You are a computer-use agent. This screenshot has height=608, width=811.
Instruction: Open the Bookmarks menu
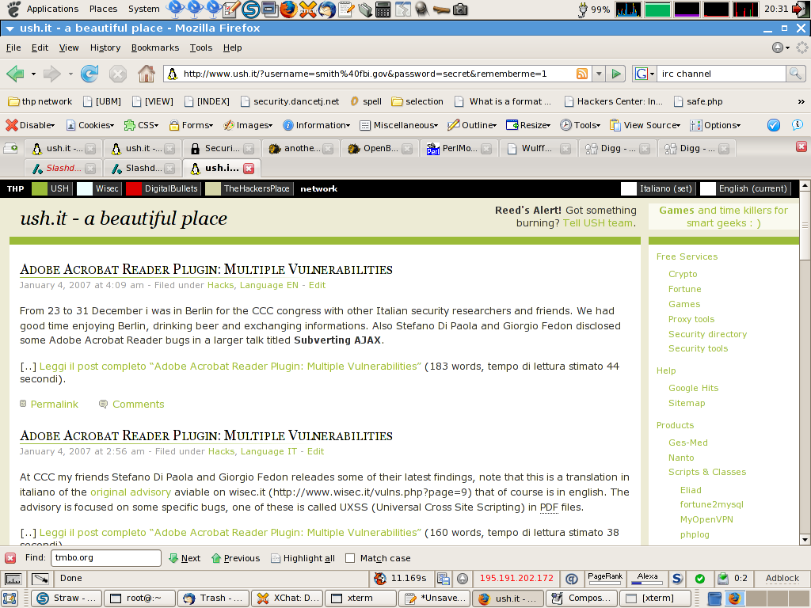click(155, 47)
